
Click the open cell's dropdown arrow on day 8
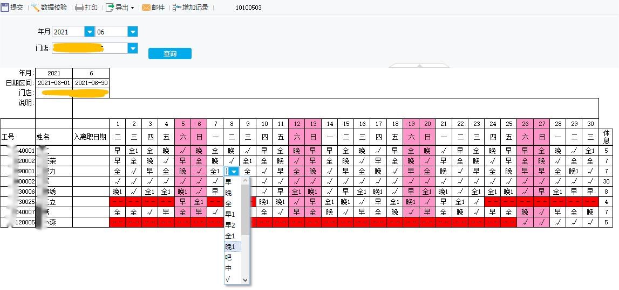point(234,171)
